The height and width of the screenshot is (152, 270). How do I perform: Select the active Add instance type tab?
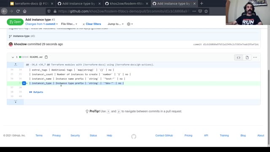(174, 4)
